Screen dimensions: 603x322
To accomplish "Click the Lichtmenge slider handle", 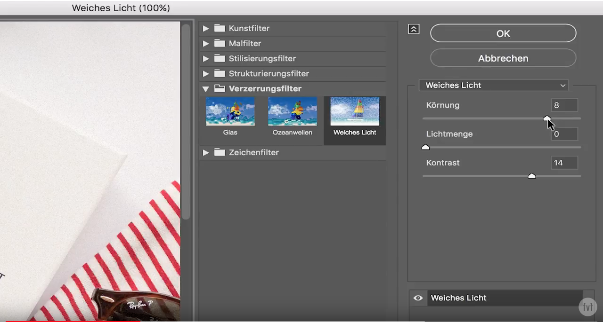I will point(425,147).
